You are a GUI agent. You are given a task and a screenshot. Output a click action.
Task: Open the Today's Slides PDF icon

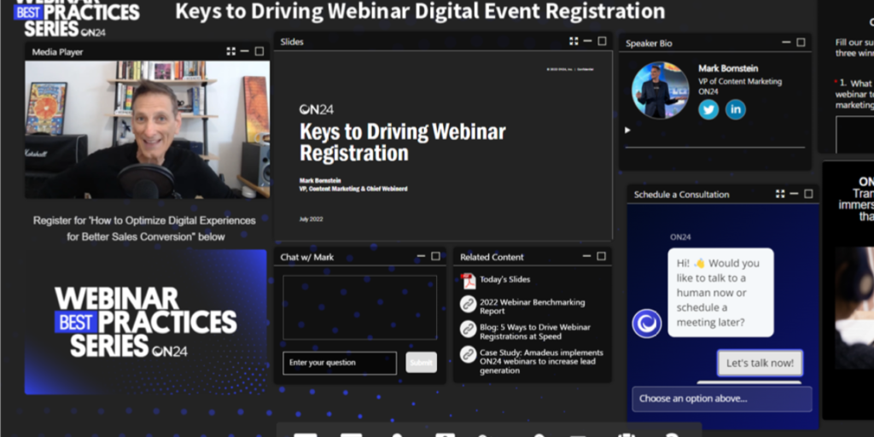pos(468,281)
